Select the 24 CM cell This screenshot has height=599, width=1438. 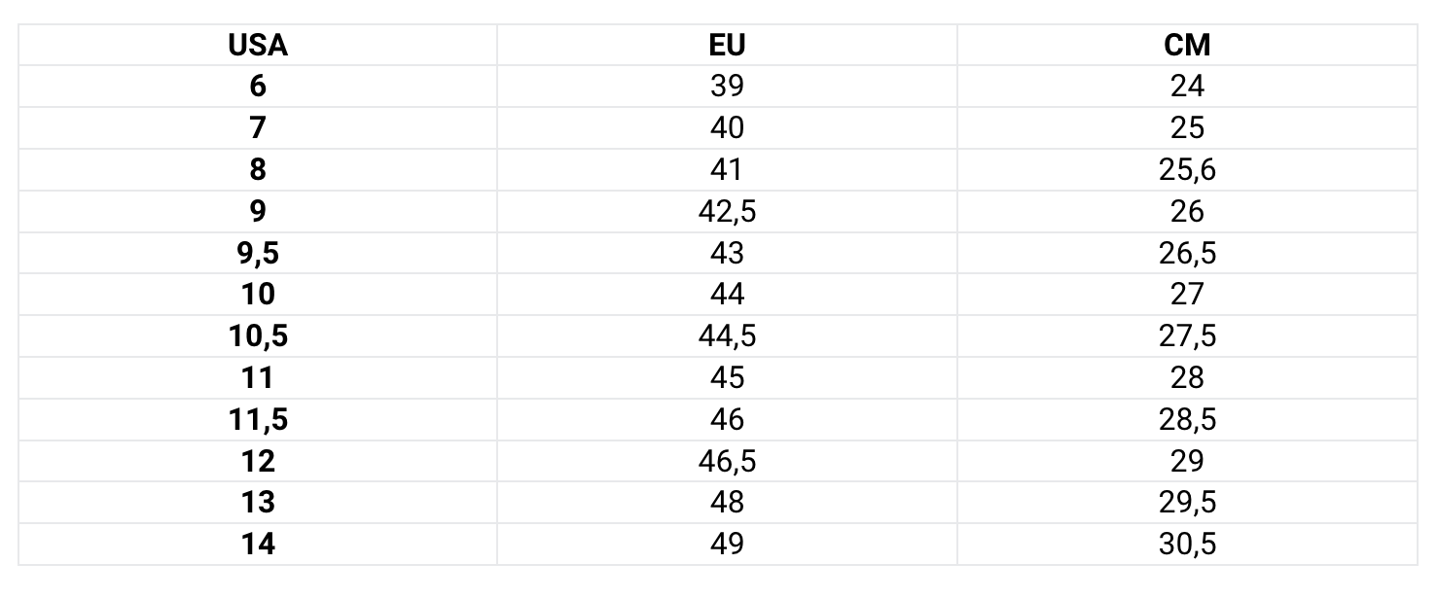pos(1187,87)
